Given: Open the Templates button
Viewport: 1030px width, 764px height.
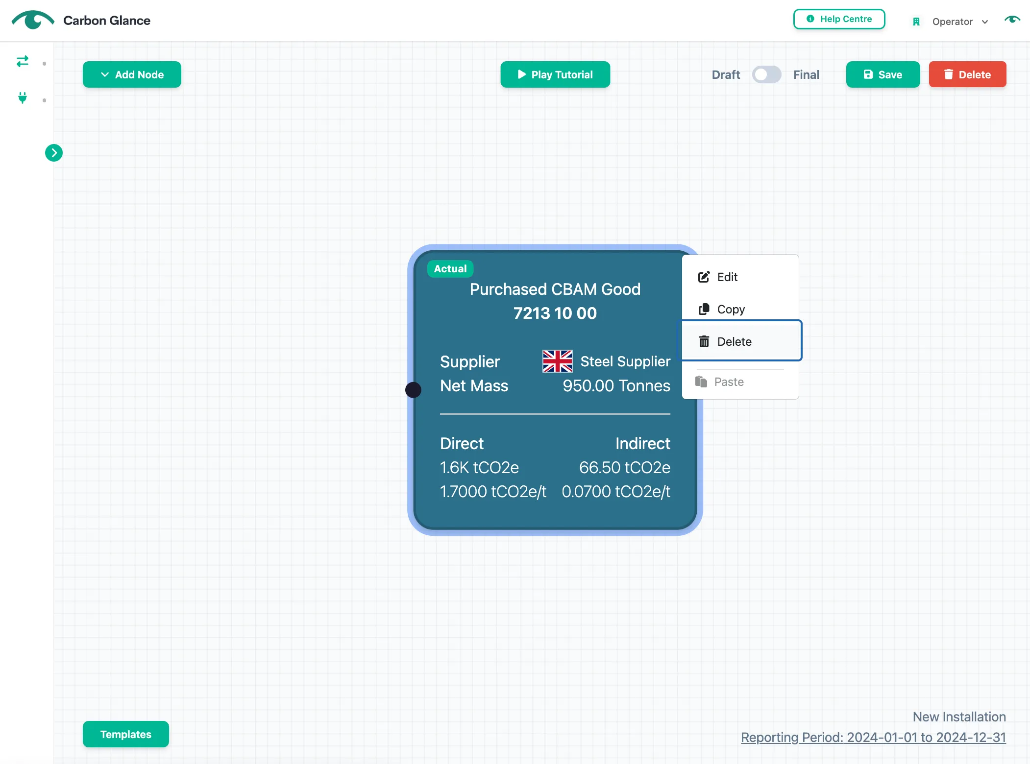Looking at the screenshot, I should (126, 734).
